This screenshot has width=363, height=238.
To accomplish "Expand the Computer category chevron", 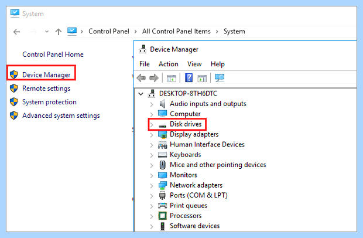I will tap(152, 114).
